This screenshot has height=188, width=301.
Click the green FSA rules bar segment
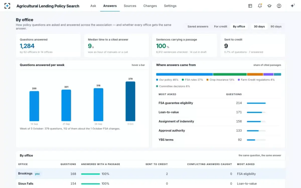pos(230,74)
